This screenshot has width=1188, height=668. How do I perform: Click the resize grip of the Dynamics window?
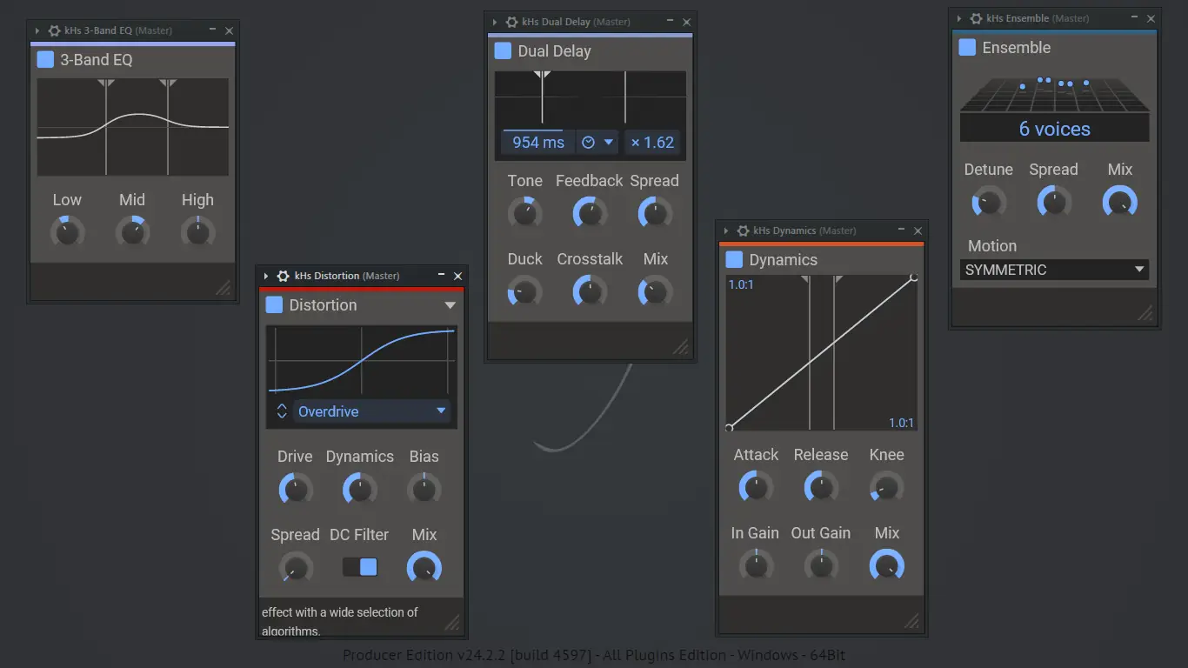tap(912, 620)
